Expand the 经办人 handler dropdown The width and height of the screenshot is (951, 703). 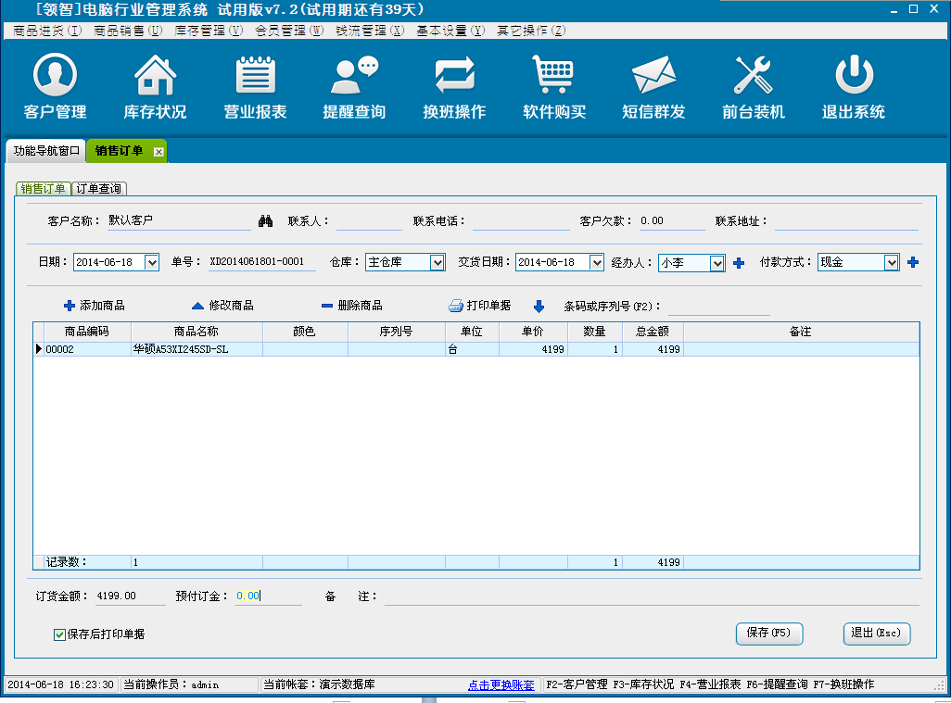point(716,263)
